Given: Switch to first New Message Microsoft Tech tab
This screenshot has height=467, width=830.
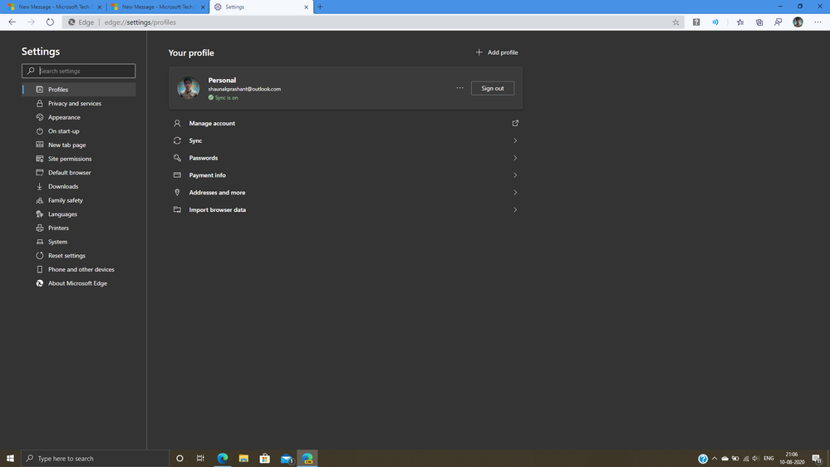Looking at the screenshot, I should click(53, 7).
